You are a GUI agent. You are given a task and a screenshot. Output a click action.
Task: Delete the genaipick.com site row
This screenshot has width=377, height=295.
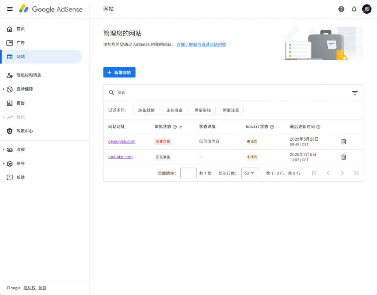tap(343, 142)
